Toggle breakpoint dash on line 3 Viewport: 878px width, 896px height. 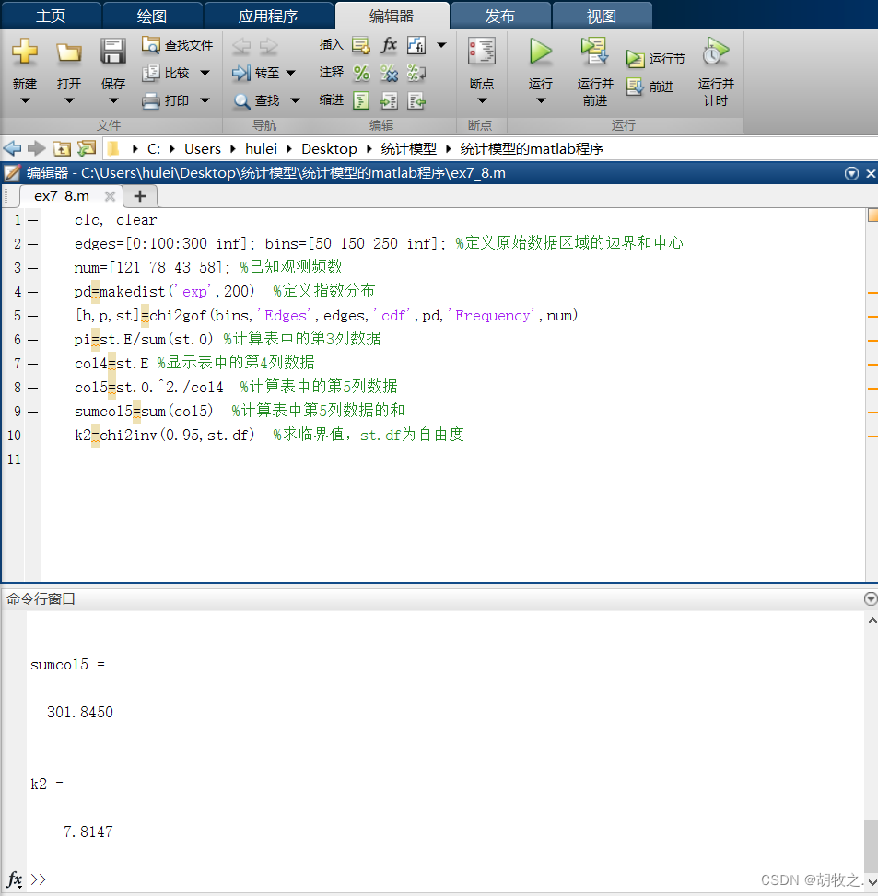pyautogui.click(x=32, y=268)
